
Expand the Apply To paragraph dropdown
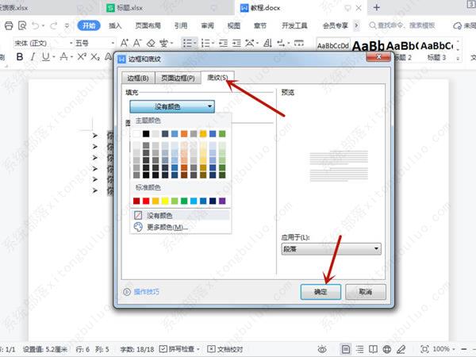coord(330,249)
